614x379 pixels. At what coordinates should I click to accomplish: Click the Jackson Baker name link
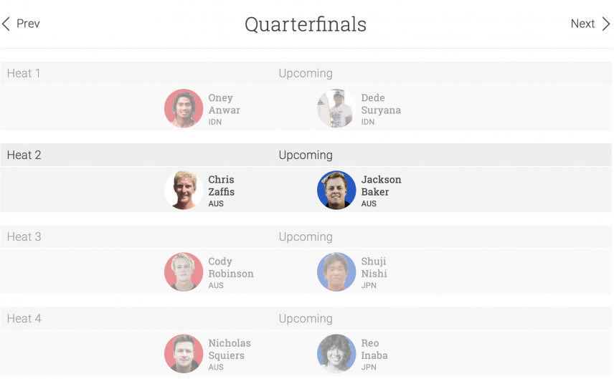click(x=381, y=186)
